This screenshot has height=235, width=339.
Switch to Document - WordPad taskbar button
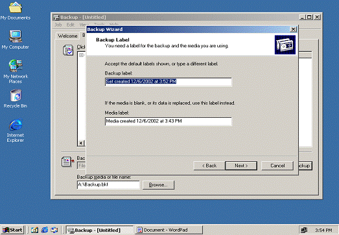[x=169, y=230]
